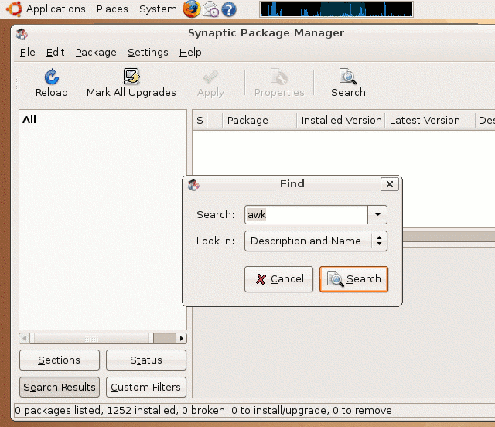Click the right scroll arrow of filter list
Viewport: 495px width, 427px height.
[x=181, y=339]
